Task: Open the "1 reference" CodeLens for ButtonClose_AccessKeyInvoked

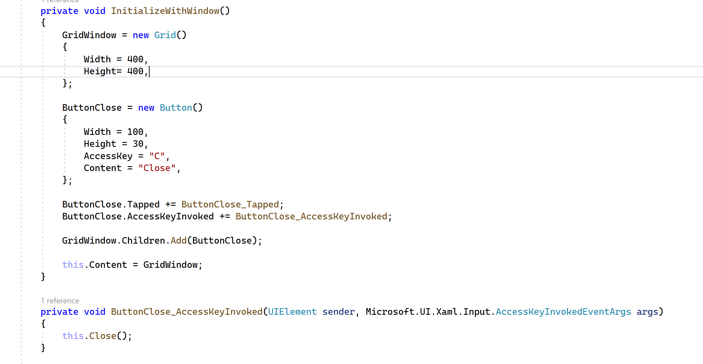Action: 60,300
